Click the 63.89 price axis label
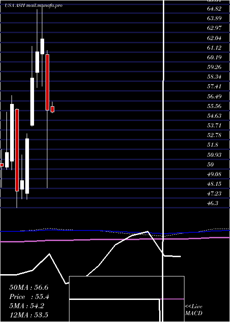 click(x=214, y=18)
